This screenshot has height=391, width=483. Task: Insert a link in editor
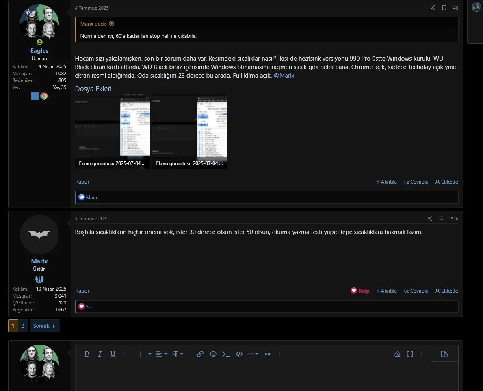pyautogui.click(x=200, y=354)
